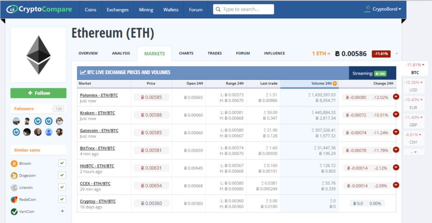432x223 pixels.
Task: Sort by the Price column header
Action: click(x=151, y=84)
